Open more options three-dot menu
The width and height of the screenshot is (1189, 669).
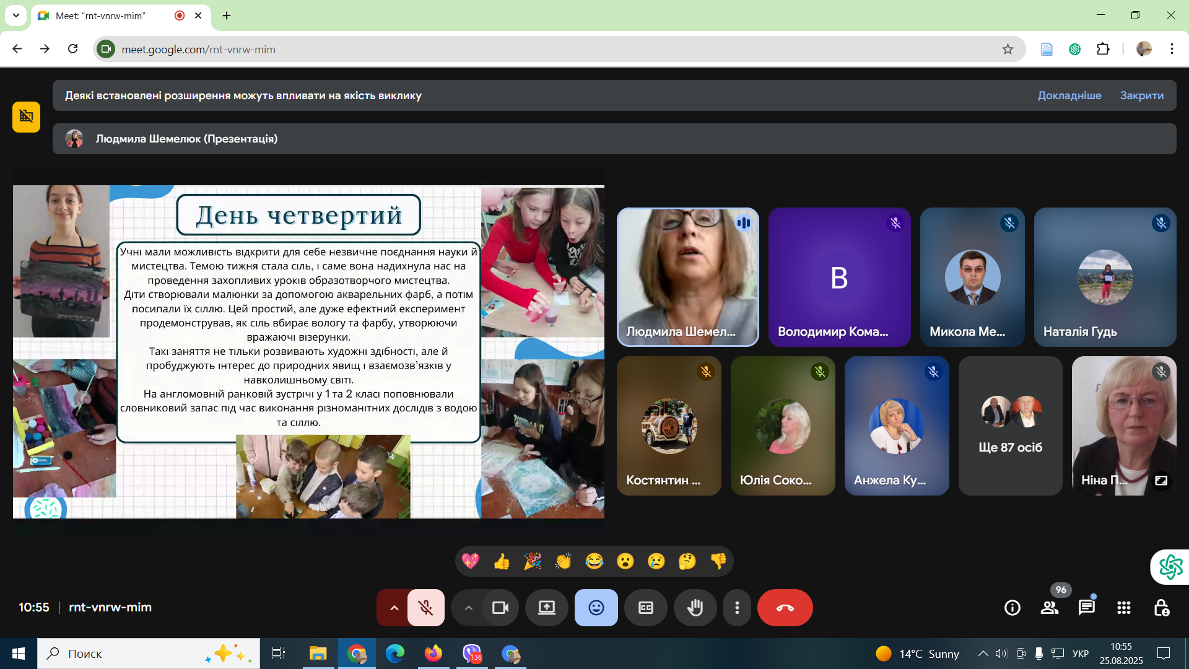point(737,608)
